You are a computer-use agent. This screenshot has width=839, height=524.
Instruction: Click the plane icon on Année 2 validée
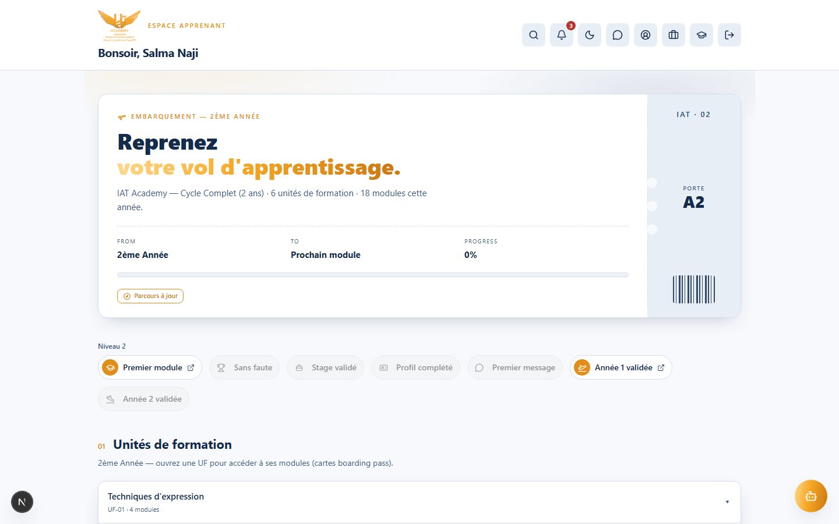point(110,399)
